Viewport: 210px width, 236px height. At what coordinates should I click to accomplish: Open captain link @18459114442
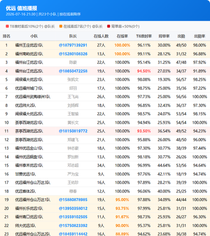pyautogui.click(x=73, y=234)
